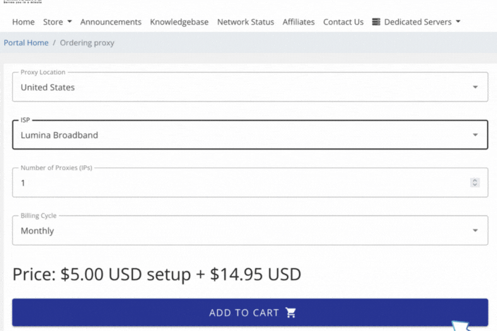Click the Ordering proxy breadcrumb
This screenshot has height=331, width=497.
[x=87, y=43]
